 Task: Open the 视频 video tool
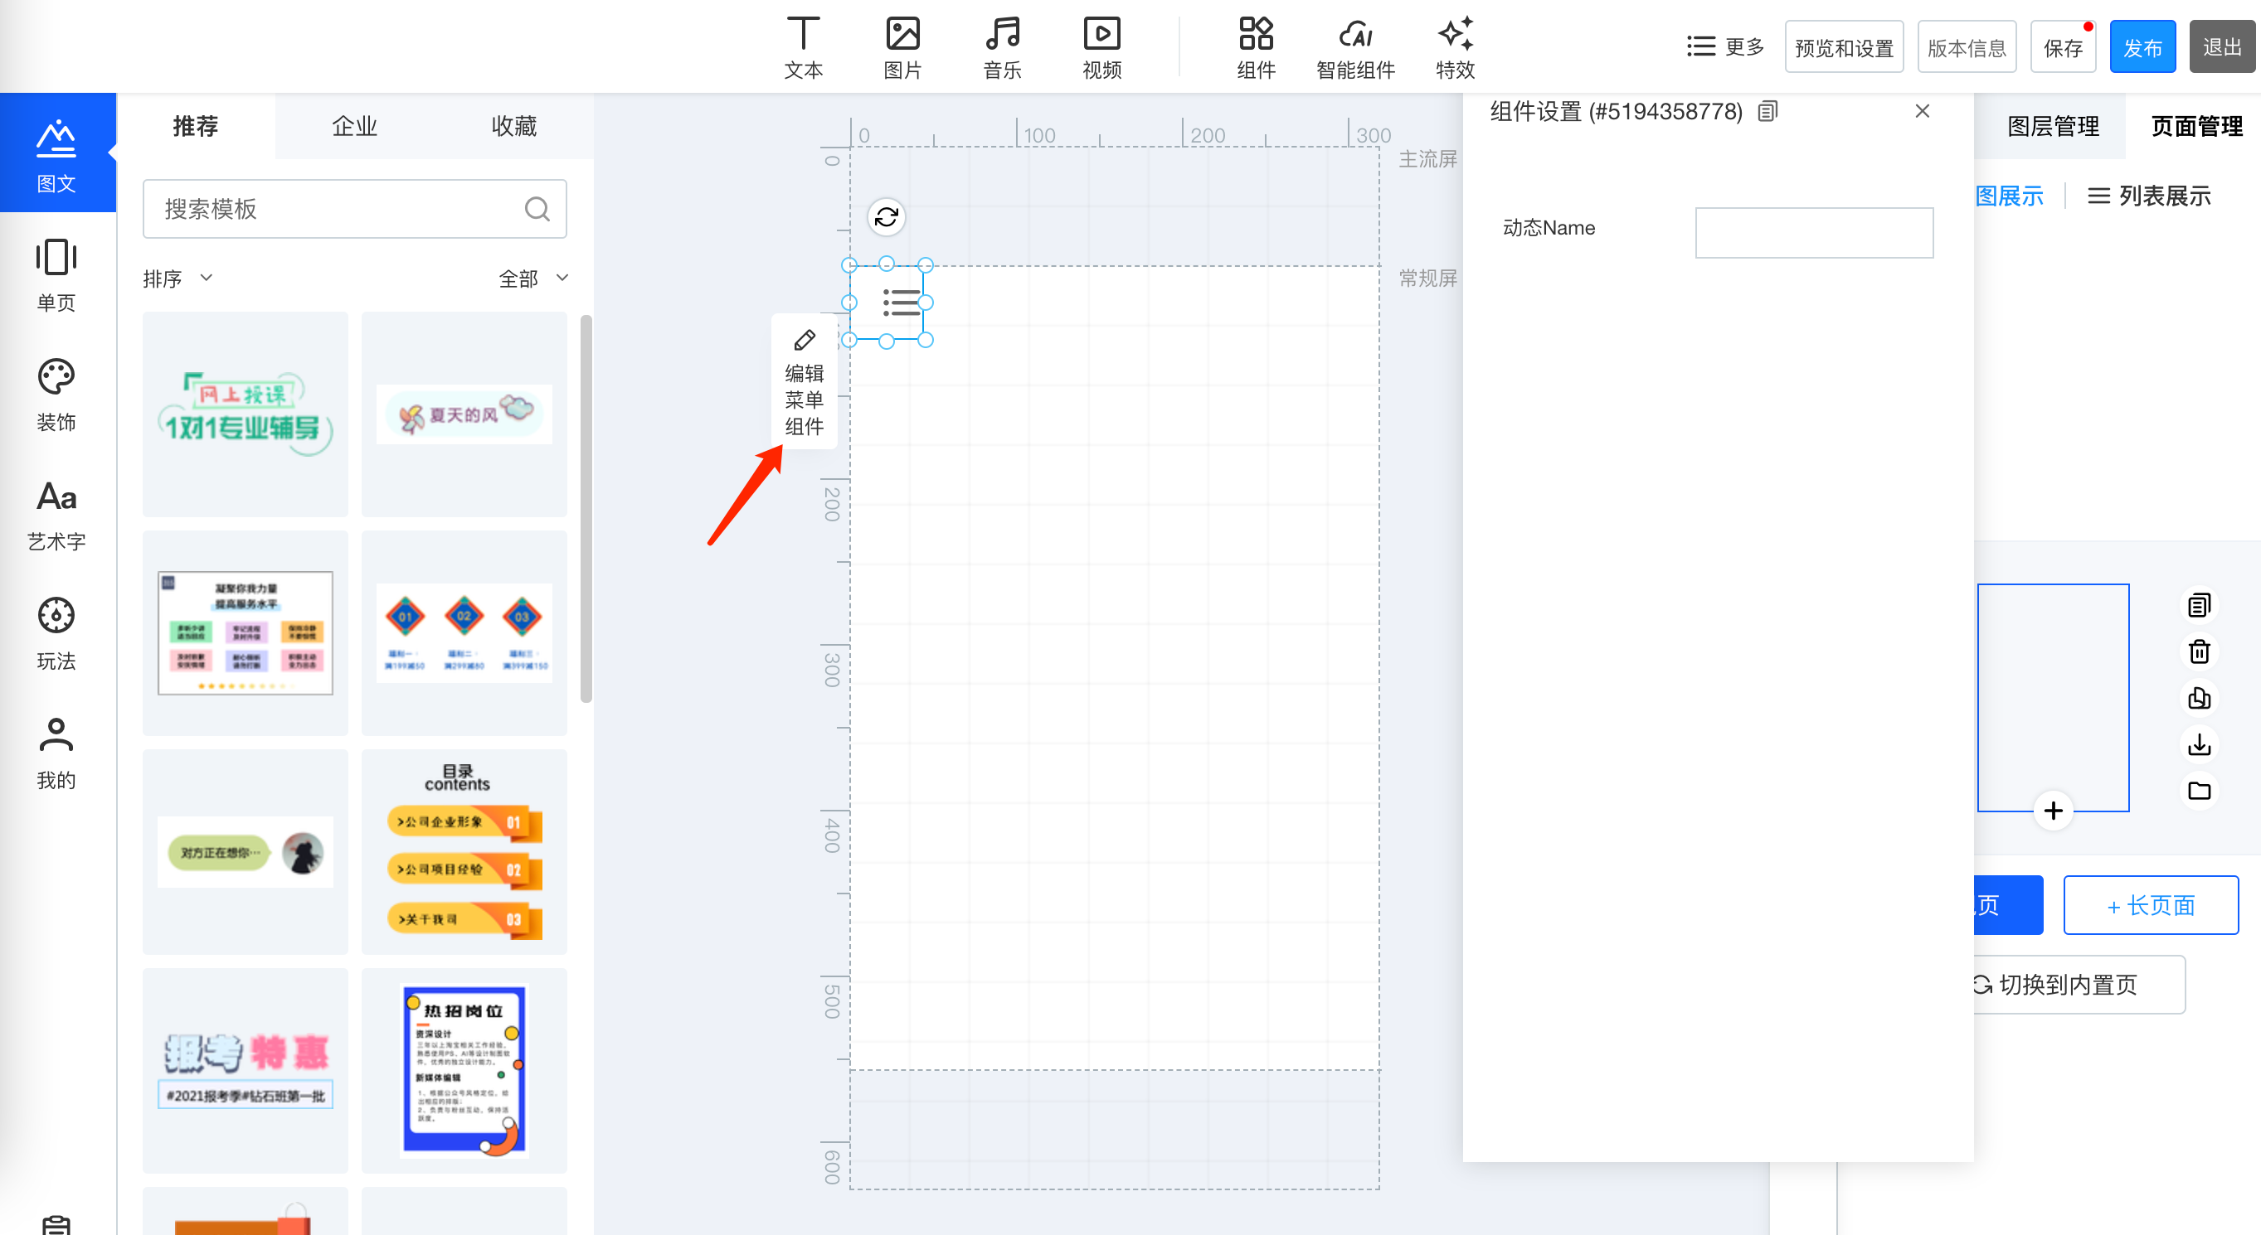tap(1101, 47)
